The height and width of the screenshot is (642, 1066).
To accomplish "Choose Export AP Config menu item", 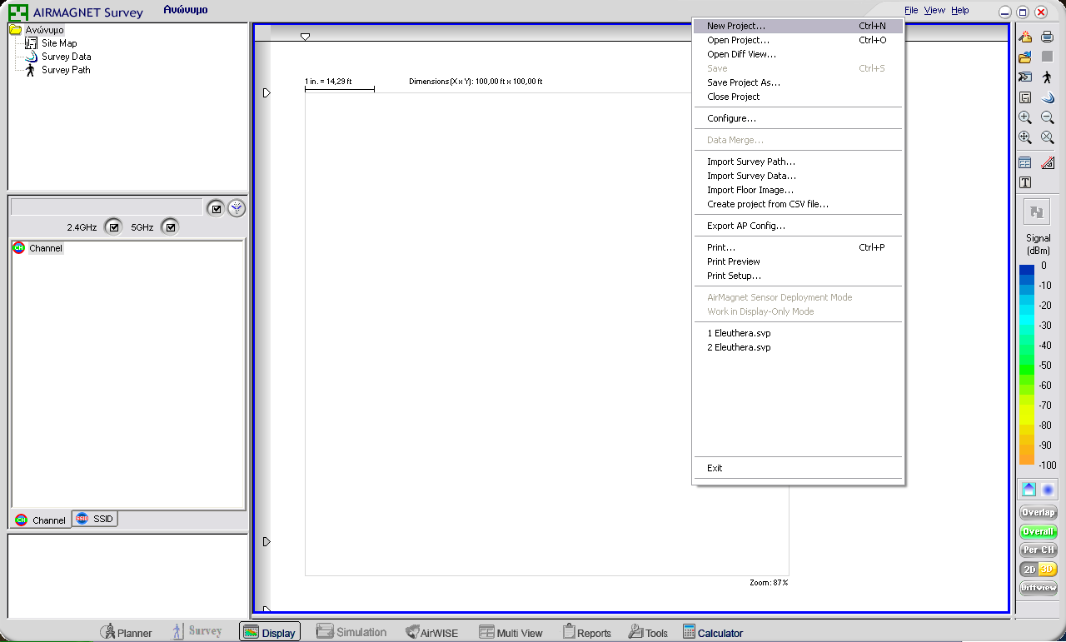I will point(798,226).
